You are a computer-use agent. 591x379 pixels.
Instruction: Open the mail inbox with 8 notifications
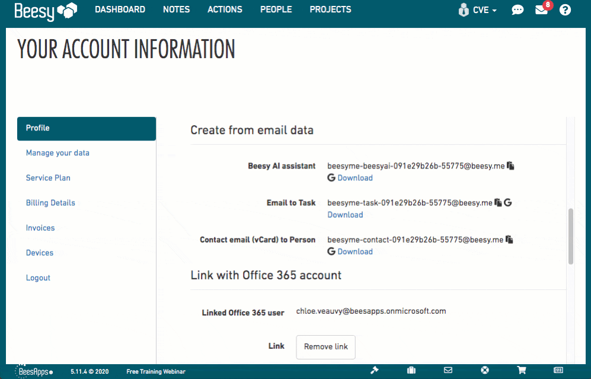pos(542,9)
